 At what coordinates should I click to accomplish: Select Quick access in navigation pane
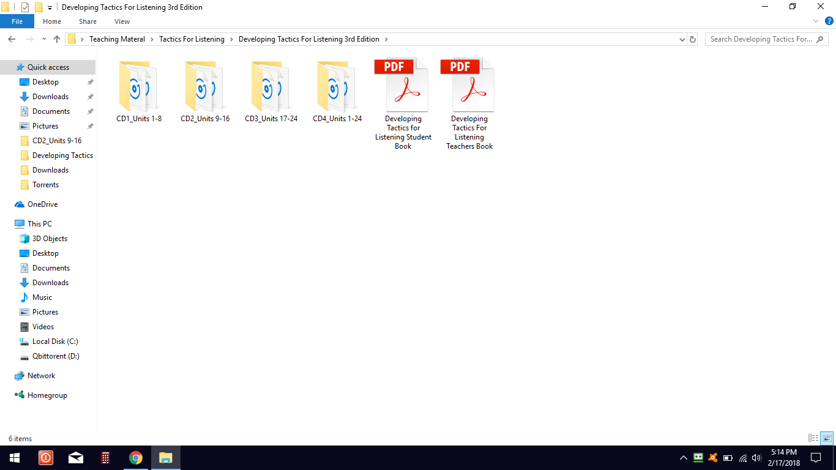(48, 67)
